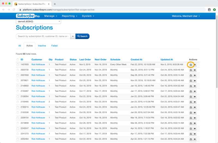Expand the Welcome, Merchant User menu

(186, 16)
